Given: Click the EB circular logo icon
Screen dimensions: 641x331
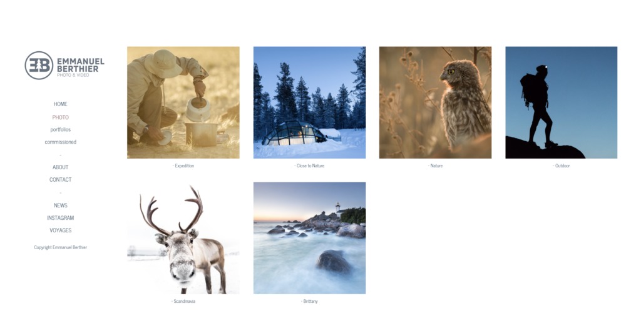Looking at the screenshot, I should pyautogui.click(x=39, y=65).
